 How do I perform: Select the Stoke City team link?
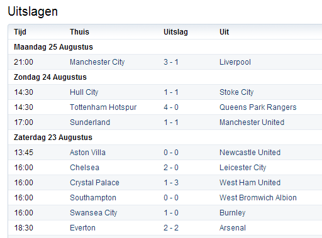[x=236, y=92]
